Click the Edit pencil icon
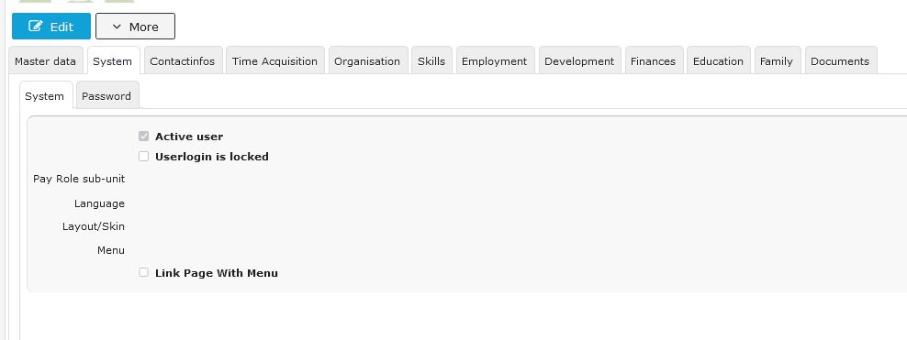Viewport: 907px width, 340px height. click(36, 27)
